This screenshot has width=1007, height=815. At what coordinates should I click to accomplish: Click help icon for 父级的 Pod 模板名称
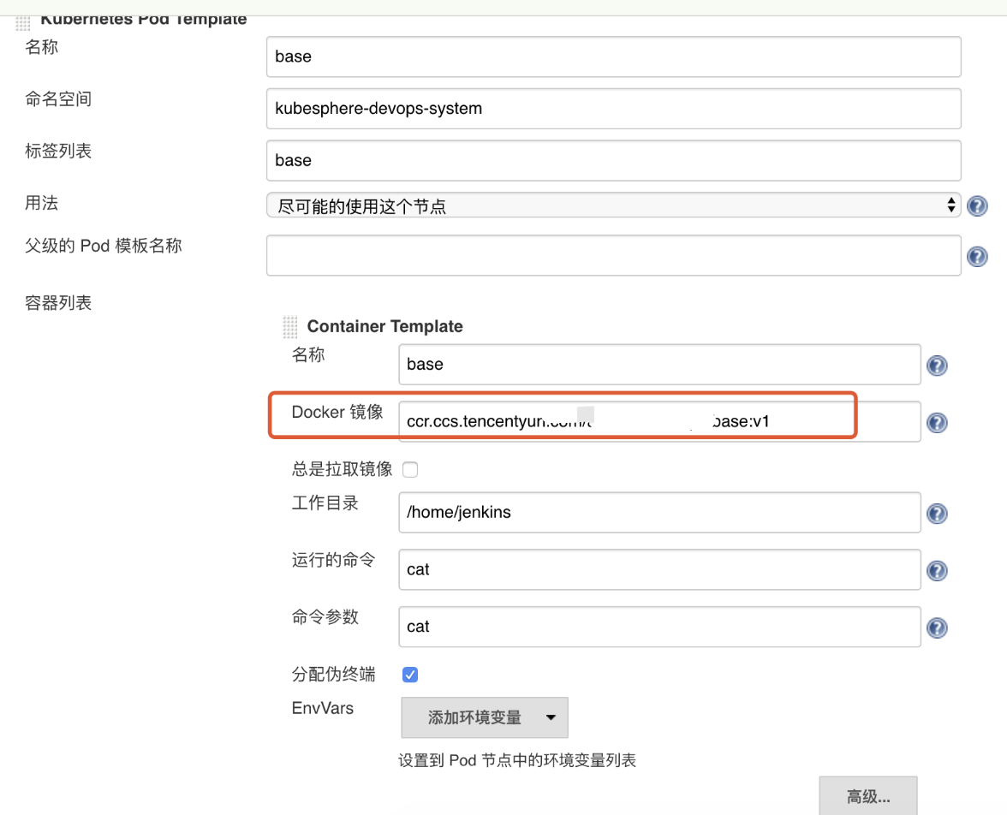tap(977, 256)
